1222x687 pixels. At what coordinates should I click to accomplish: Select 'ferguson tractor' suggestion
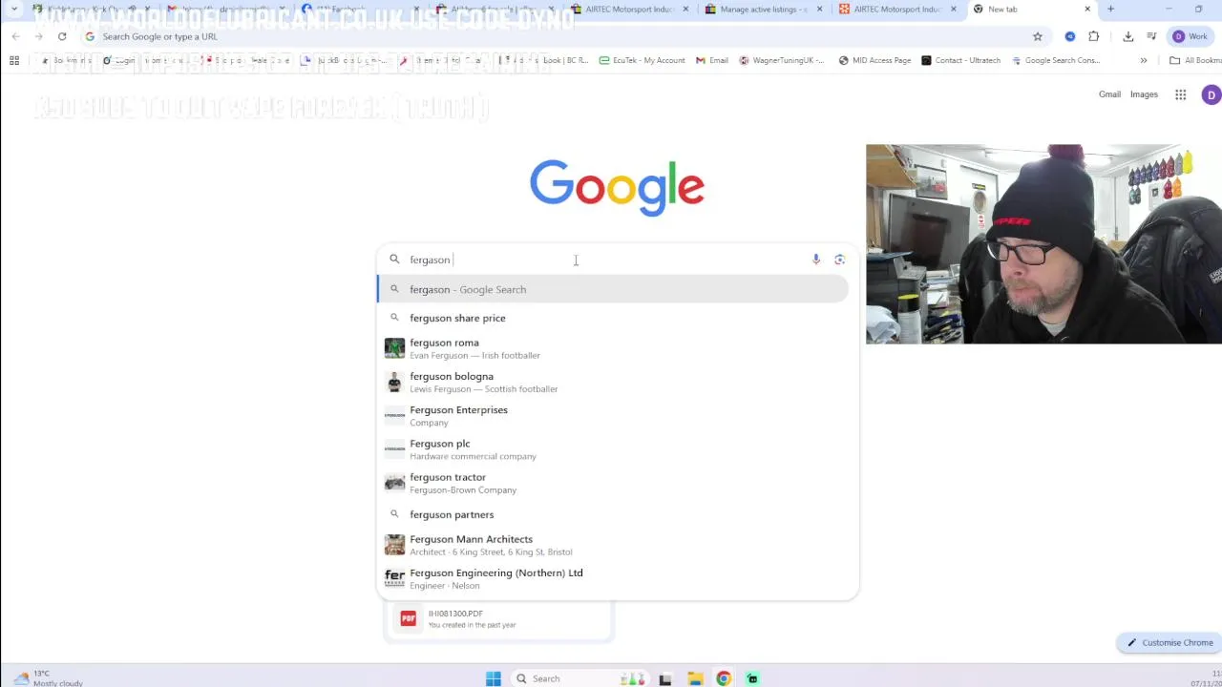[613, 483]
